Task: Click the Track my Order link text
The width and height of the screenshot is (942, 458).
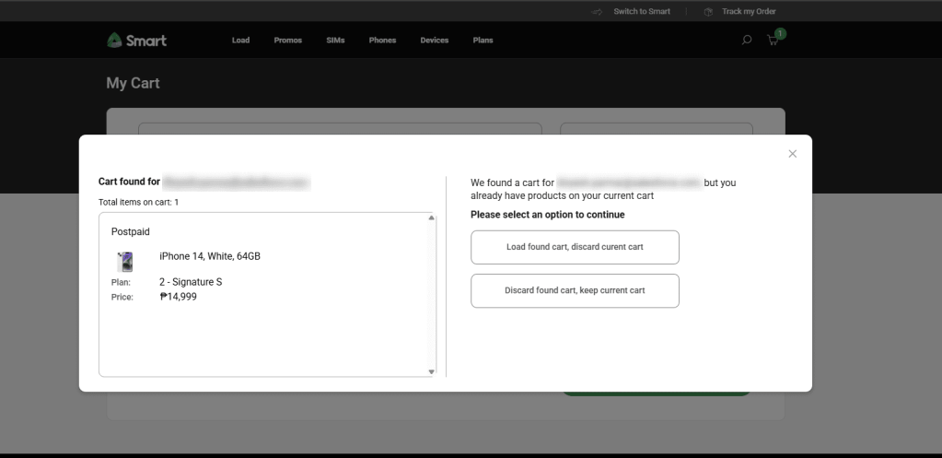Action: 749,11
